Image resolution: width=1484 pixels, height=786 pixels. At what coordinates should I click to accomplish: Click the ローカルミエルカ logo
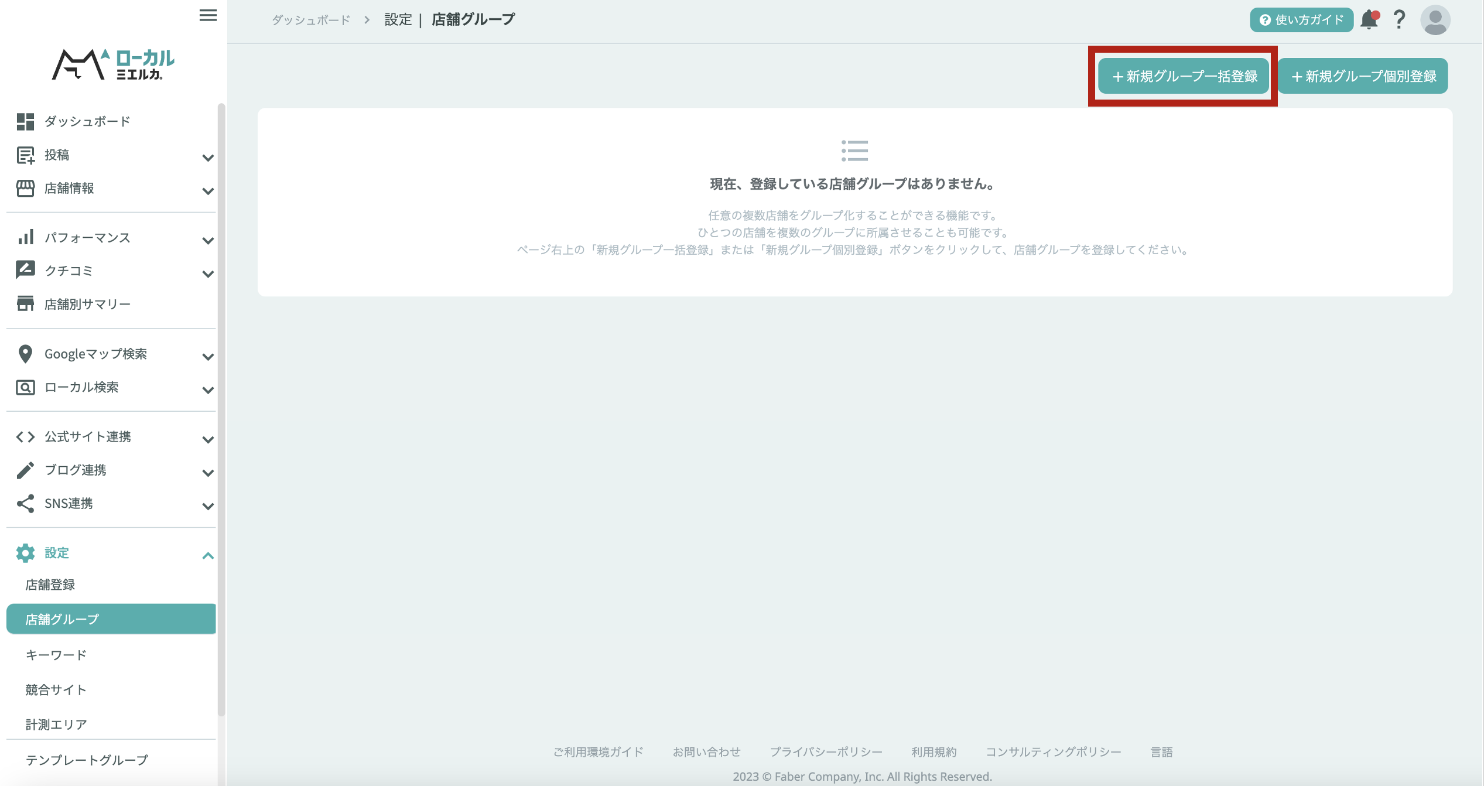coord(113,64)
